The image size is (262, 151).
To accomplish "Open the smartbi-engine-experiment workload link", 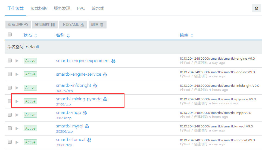I will 83,61.
